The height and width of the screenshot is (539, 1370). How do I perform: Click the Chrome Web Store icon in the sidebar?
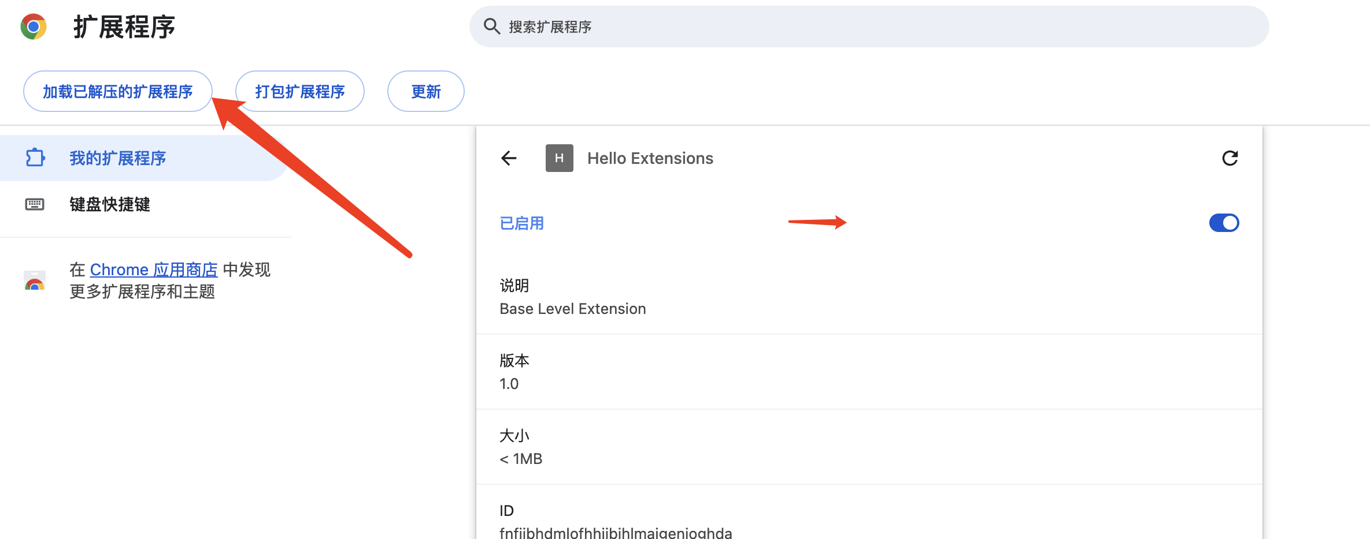35,281
